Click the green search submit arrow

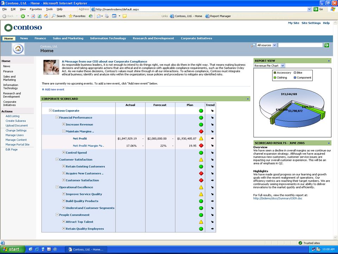pyautogui.click(x=327, y=45)
